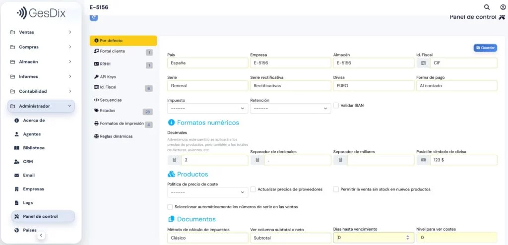Click the GesDix logo

[41, 13]
